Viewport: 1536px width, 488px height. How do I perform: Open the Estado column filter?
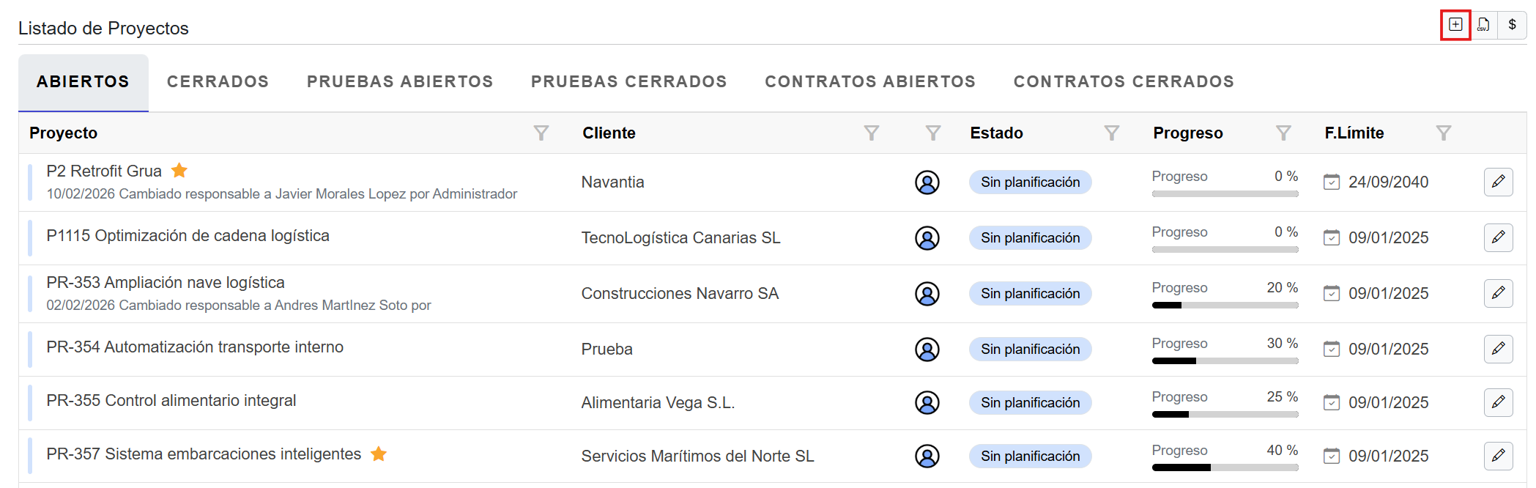coord(1111,133)
